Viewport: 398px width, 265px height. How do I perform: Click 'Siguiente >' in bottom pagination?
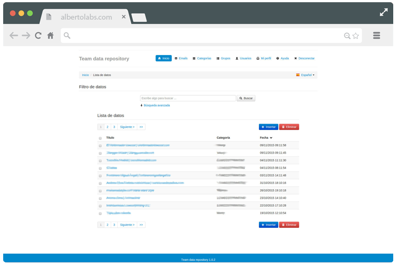[127, 225]
